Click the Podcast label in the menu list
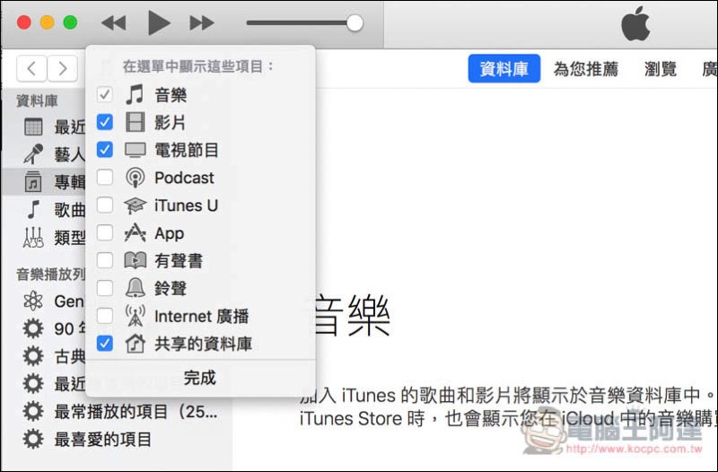The image size is (718, 472). point(184,178)
